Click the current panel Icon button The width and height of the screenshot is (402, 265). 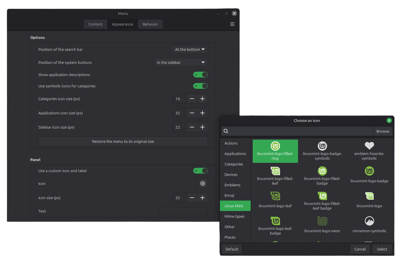(x=202, y=183)
